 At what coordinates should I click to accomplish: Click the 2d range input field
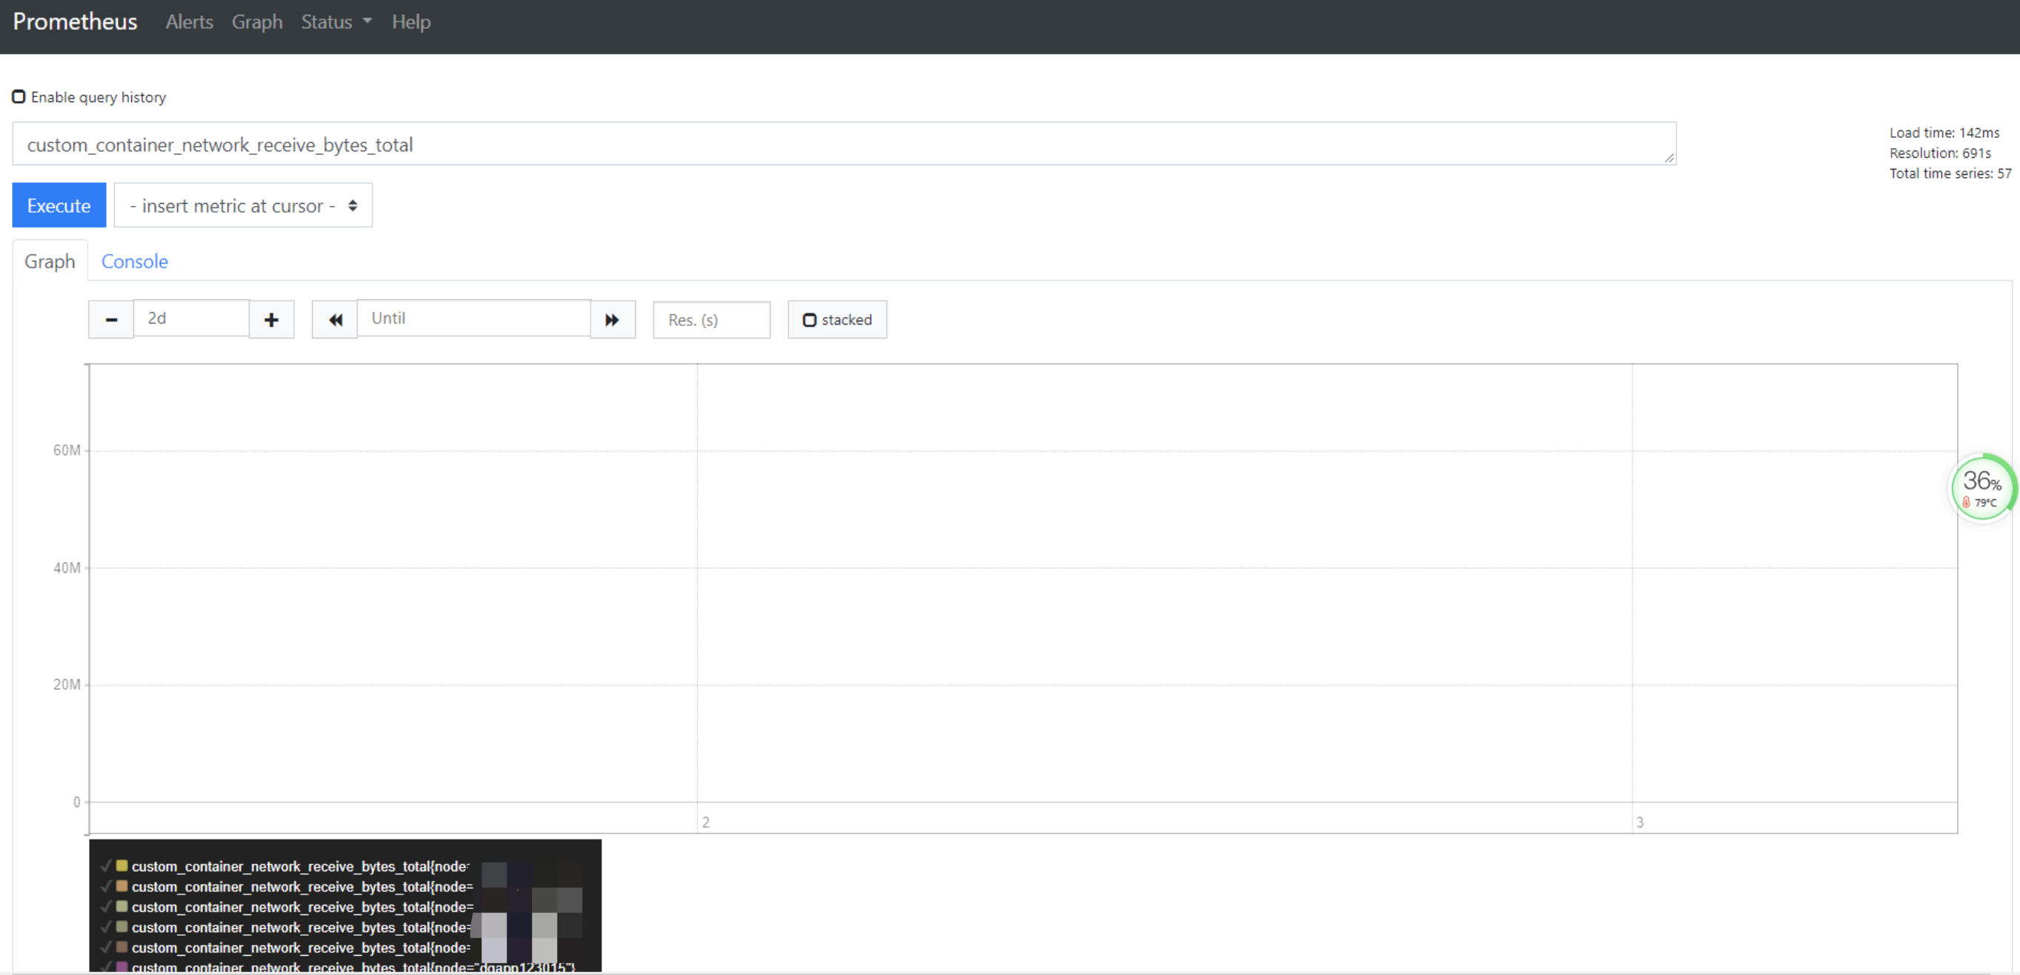point(191,318)
